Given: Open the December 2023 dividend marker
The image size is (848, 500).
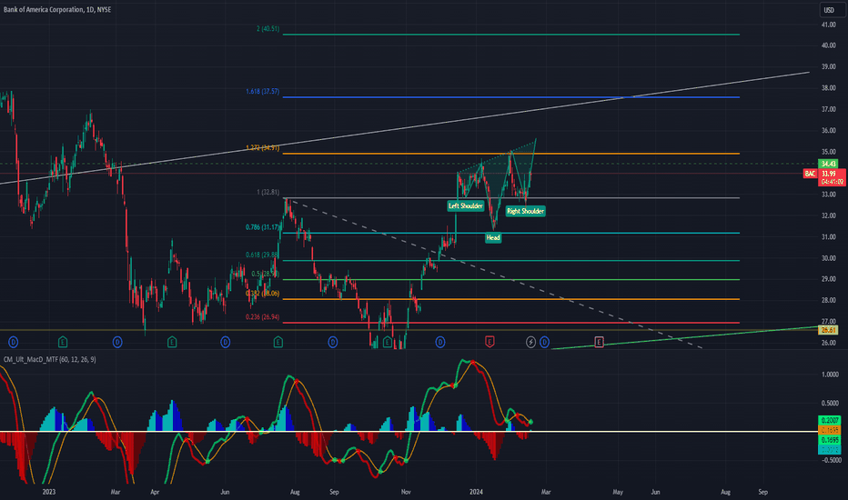Looking at the screenshot, I should coord(440,342).
